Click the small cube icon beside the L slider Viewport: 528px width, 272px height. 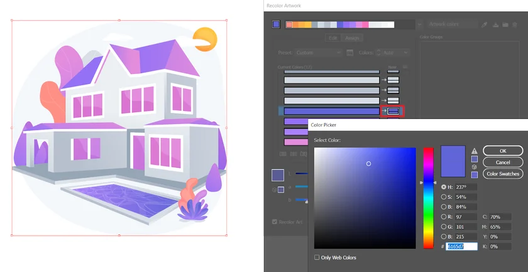pos(275,190)
